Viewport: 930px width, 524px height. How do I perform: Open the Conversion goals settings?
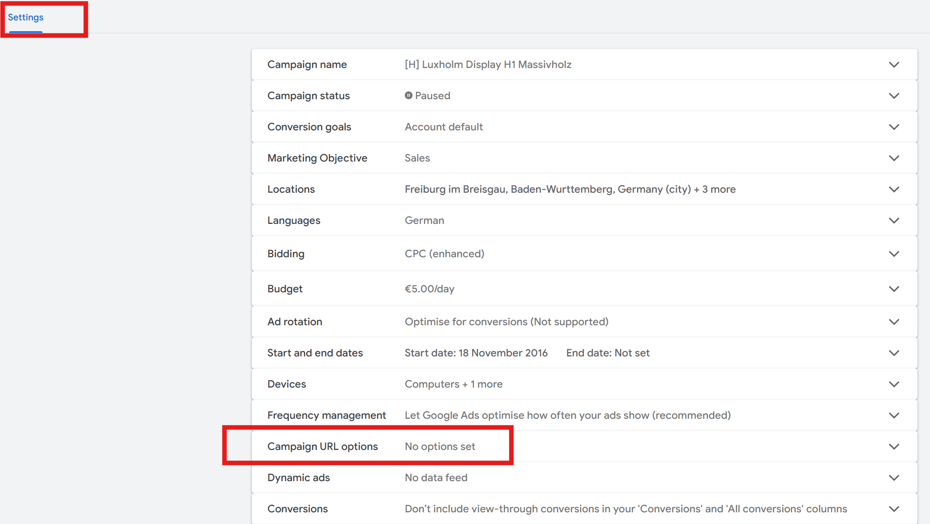pyautogui.click(x=894, y=126)
